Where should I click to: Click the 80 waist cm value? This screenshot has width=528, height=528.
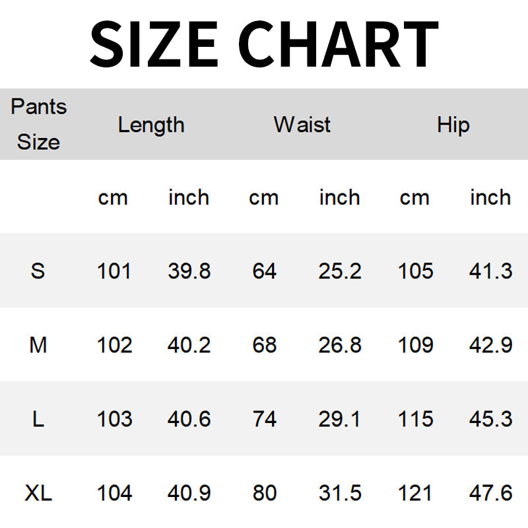264,493
